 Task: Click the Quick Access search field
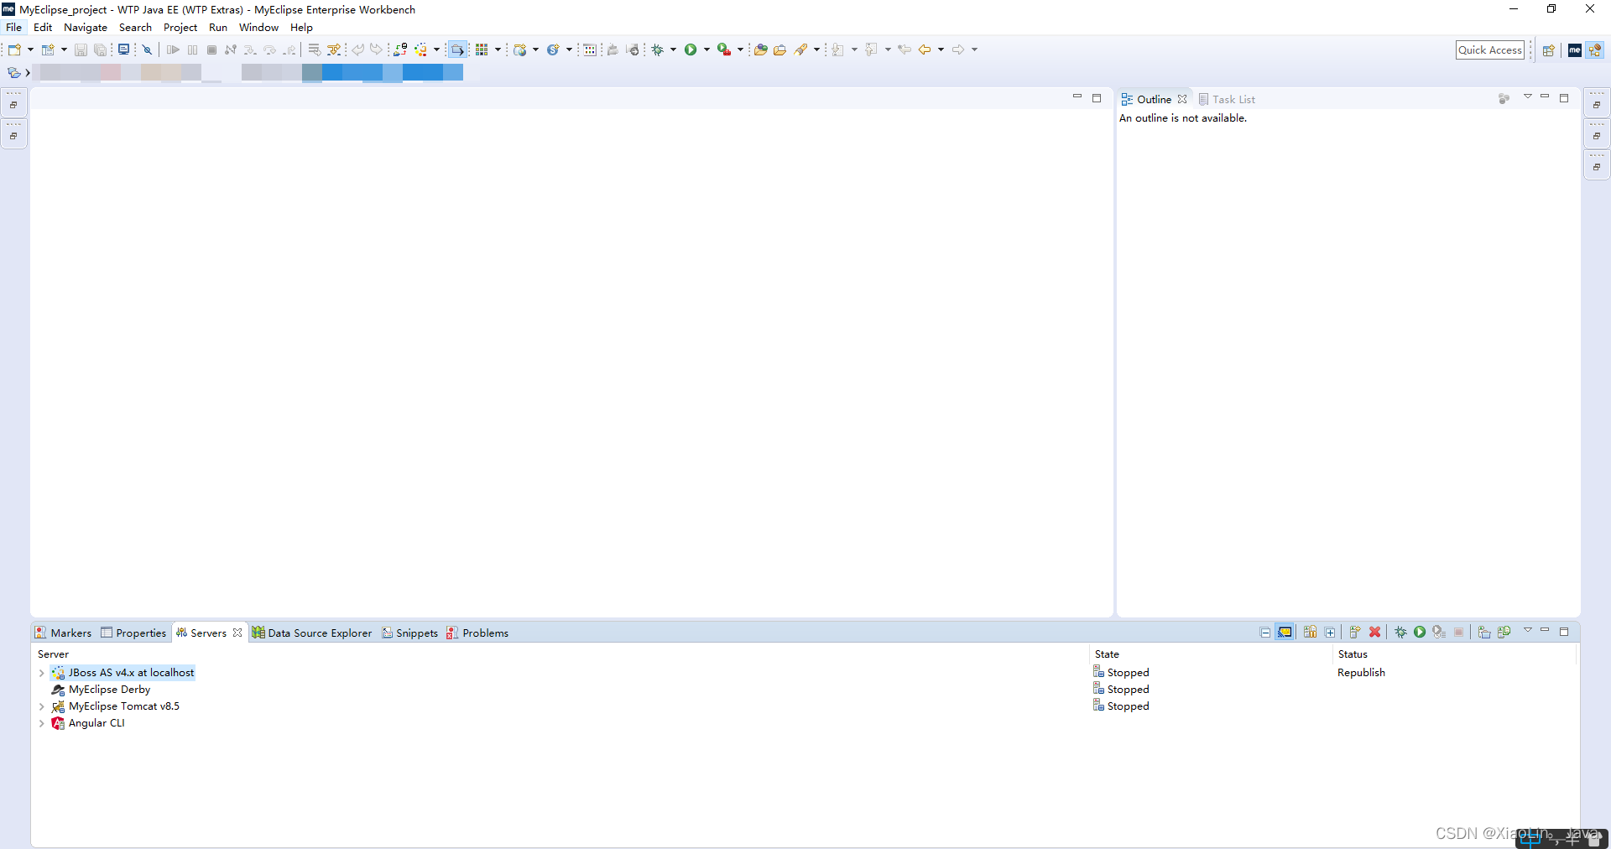pos(1490,50)
